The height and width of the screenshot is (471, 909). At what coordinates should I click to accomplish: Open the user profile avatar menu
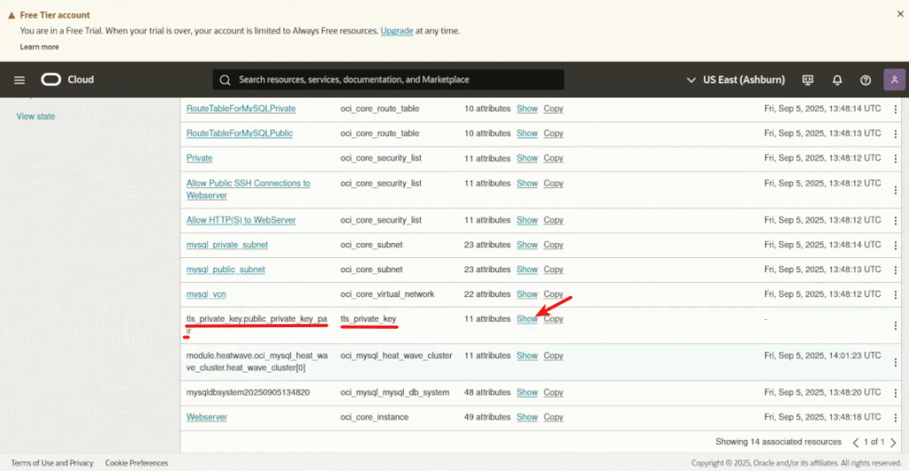895,80
